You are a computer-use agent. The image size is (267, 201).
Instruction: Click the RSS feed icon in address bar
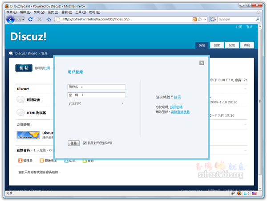[195, 20]
